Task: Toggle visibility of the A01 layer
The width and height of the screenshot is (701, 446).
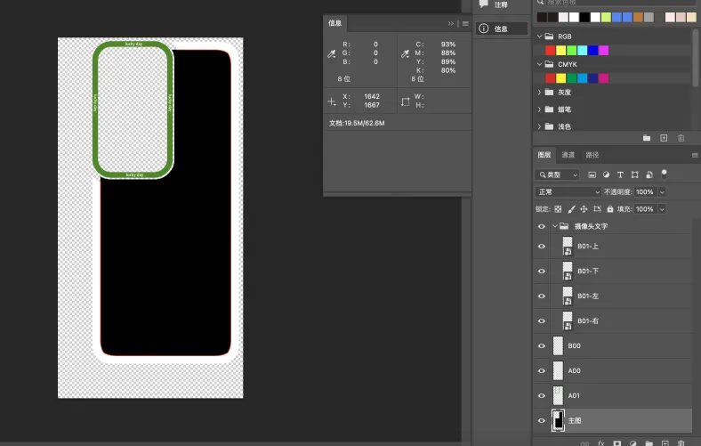Action: (541, 395)
